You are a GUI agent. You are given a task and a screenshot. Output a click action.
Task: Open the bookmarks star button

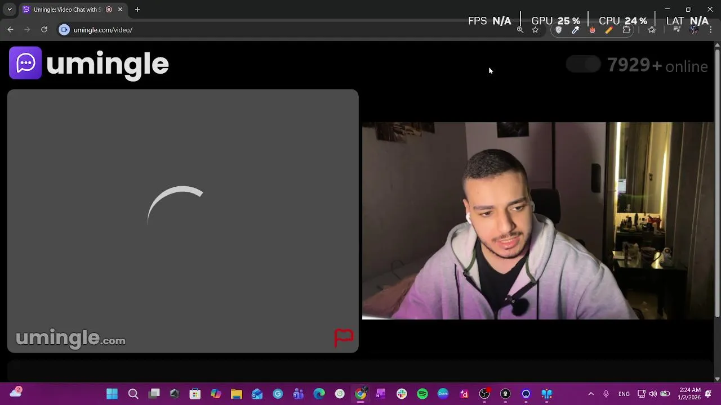(x=652, y=30)
